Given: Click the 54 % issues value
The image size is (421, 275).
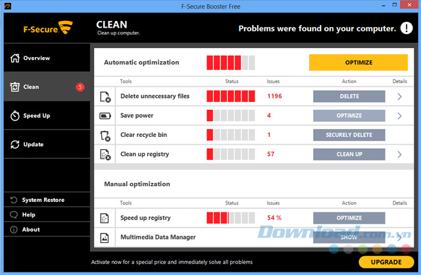Looking at the screenshot, I should pos(274,218).
